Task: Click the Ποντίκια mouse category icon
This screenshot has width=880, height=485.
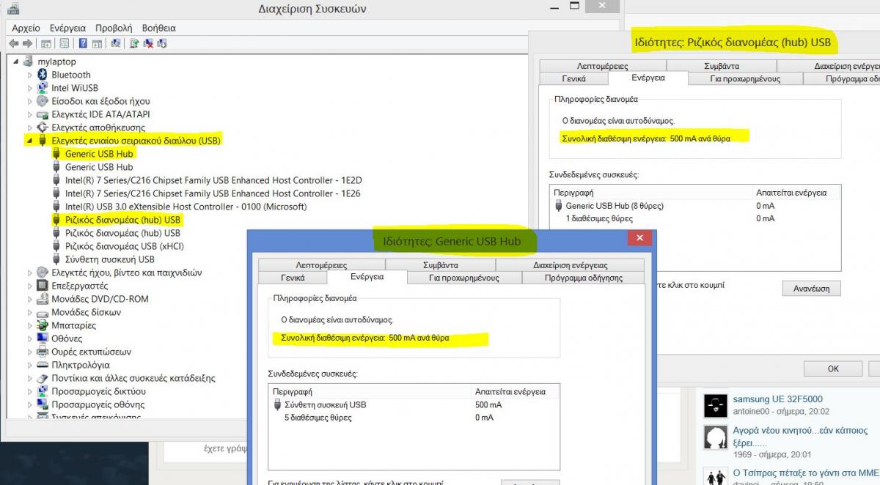Action: tap(43, 378)
